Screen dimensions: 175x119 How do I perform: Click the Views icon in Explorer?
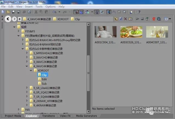pyautogui.click(x=166, y=19)
